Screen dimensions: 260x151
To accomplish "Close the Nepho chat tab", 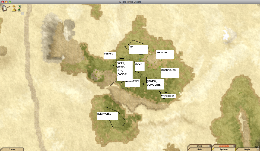I will [x=258, y=149].
